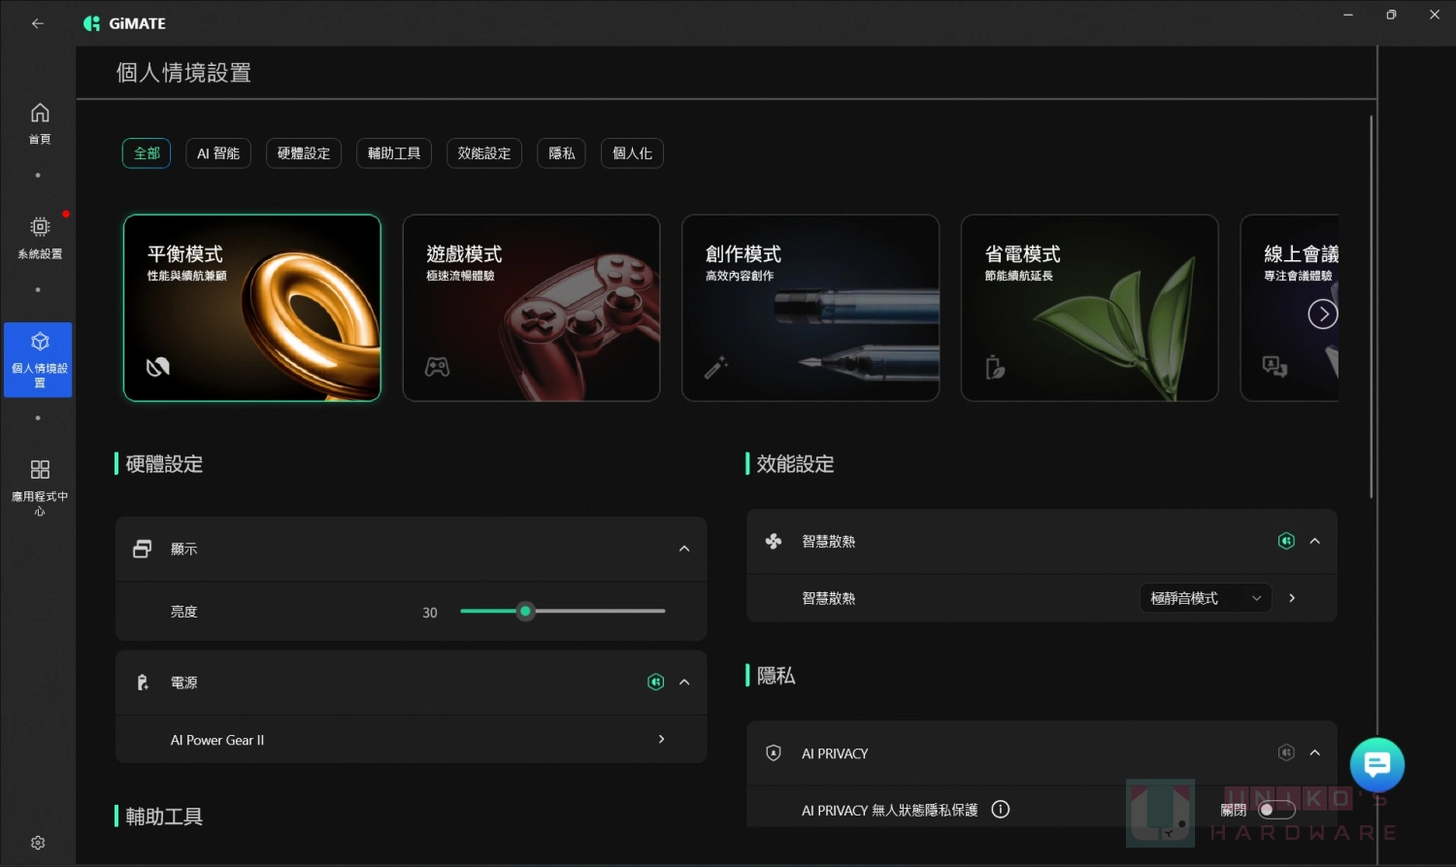
Task: Click the 隱私 section heading
Action: point(776,676)
